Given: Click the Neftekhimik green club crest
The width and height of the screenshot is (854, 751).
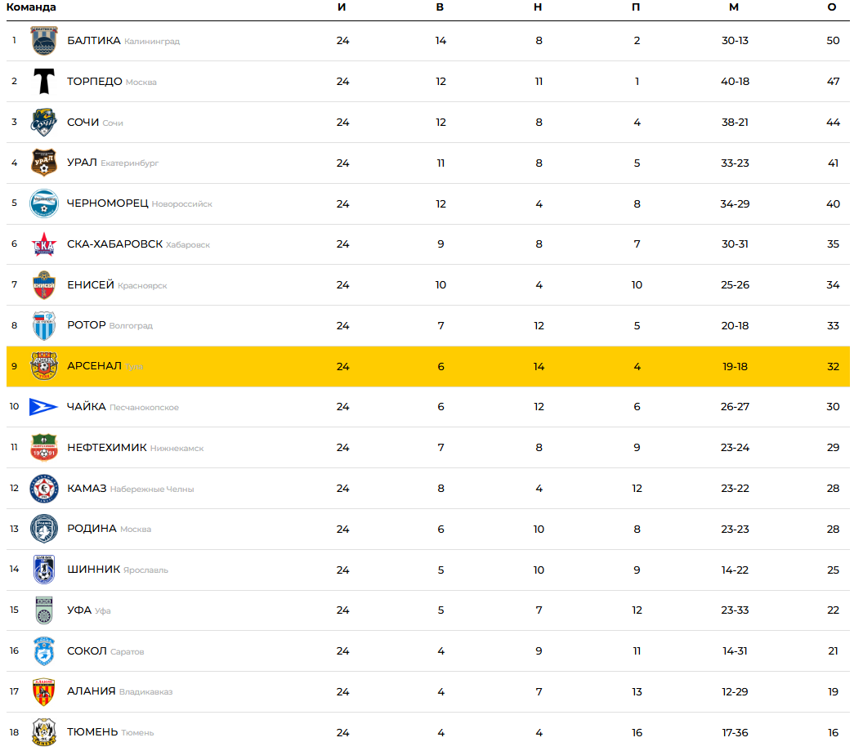Looking at the screenshot, I should tap(44, 448).
